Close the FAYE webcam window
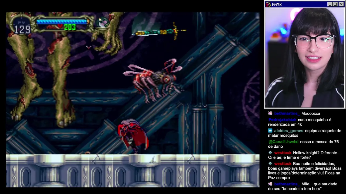 (341, 4)
